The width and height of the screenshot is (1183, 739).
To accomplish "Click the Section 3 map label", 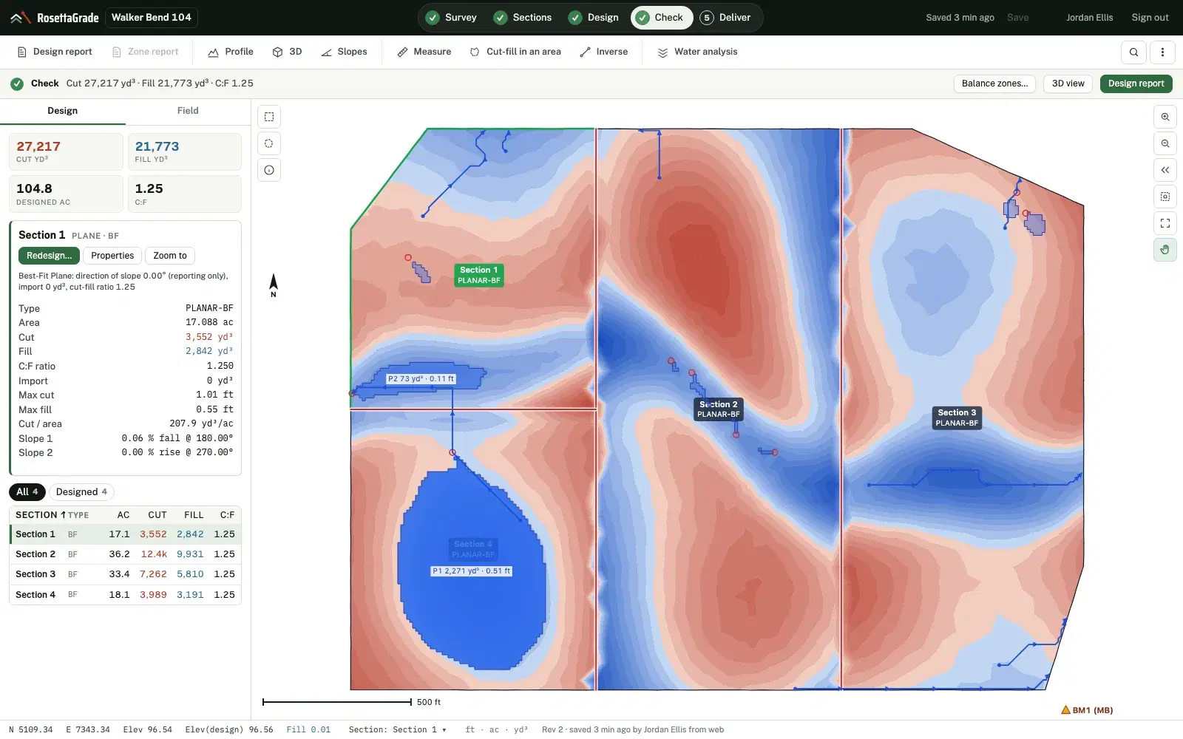I will pyautogui.click(x=957, y=418).
